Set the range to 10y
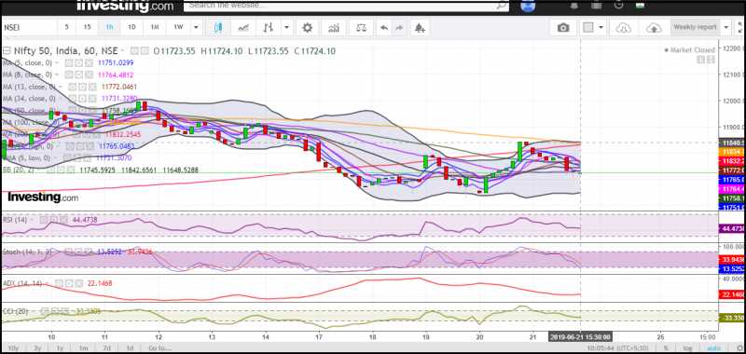The width and height of the screenshot is (746, 354). point(14,348)
